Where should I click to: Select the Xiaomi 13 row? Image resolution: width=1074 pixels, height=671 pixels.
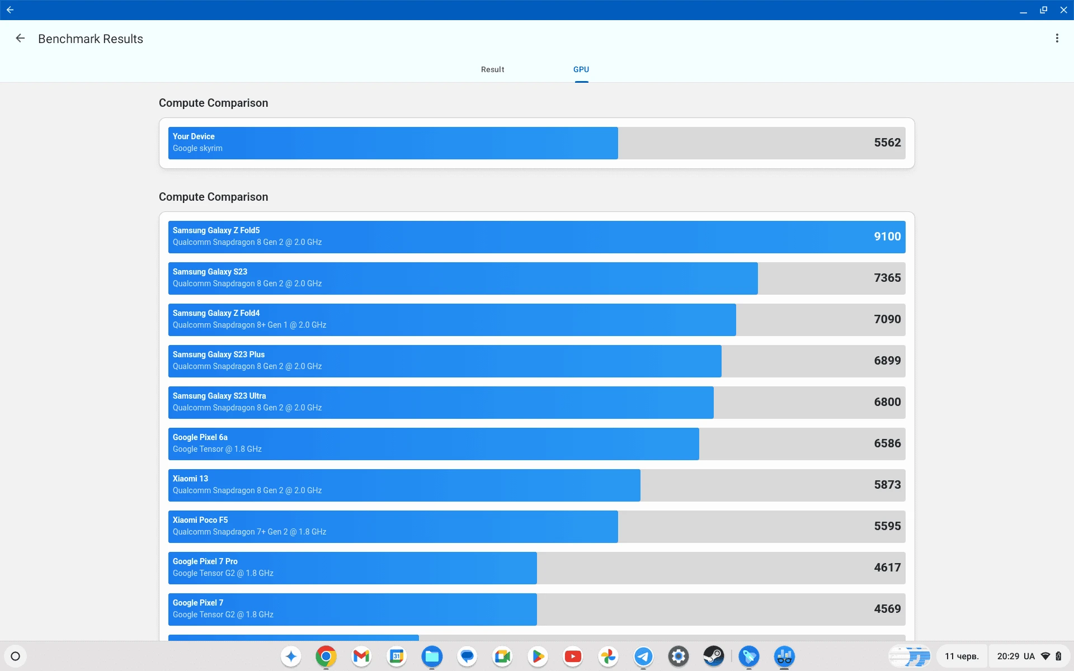click(536, 485)
